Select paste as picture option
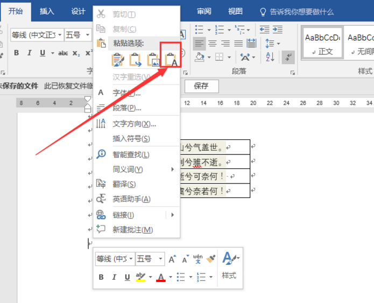 (x=153, y=60)
